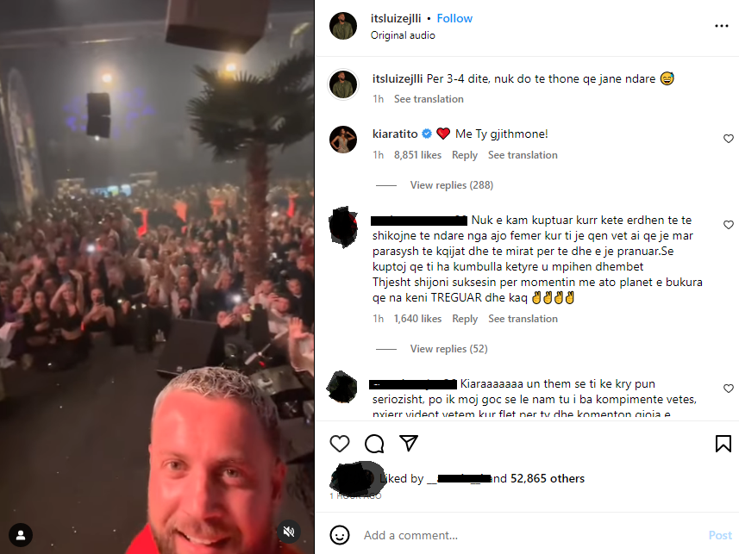The height and width of the screenshot is (554, 739).
Task: Show tagged people icon on the video
Action: [x=21, y=535]
